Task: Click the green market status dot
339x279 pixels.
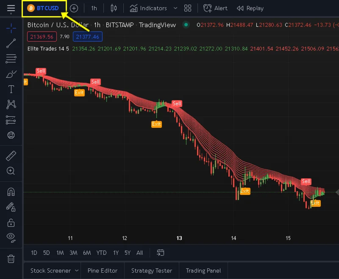Action: point(186,25)
